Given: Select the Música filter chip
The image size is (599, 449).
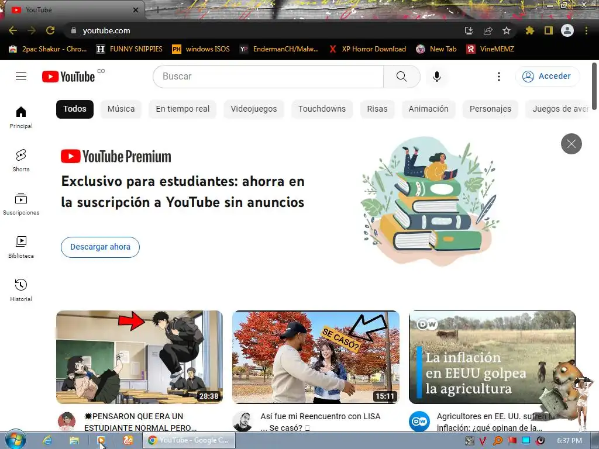Looking at the screenshot, I should (121, 109).
